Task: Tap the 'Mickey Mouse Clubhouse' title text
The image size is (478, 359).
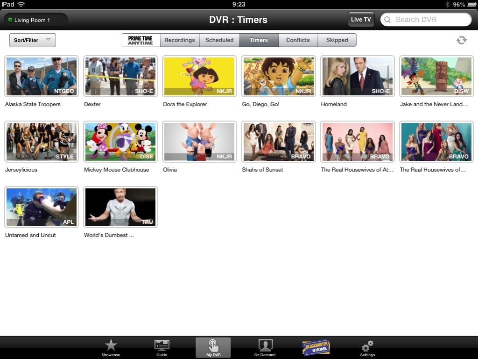Action: click(x=116, y=170)
